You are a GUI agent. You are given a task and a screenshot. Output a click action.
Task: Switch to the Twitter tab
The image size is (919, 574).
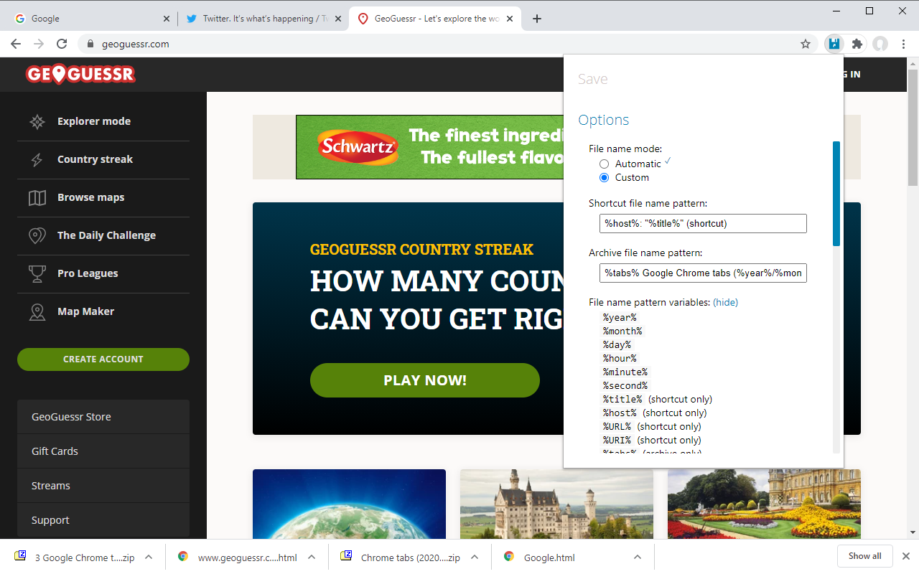(x=258, y=18)
